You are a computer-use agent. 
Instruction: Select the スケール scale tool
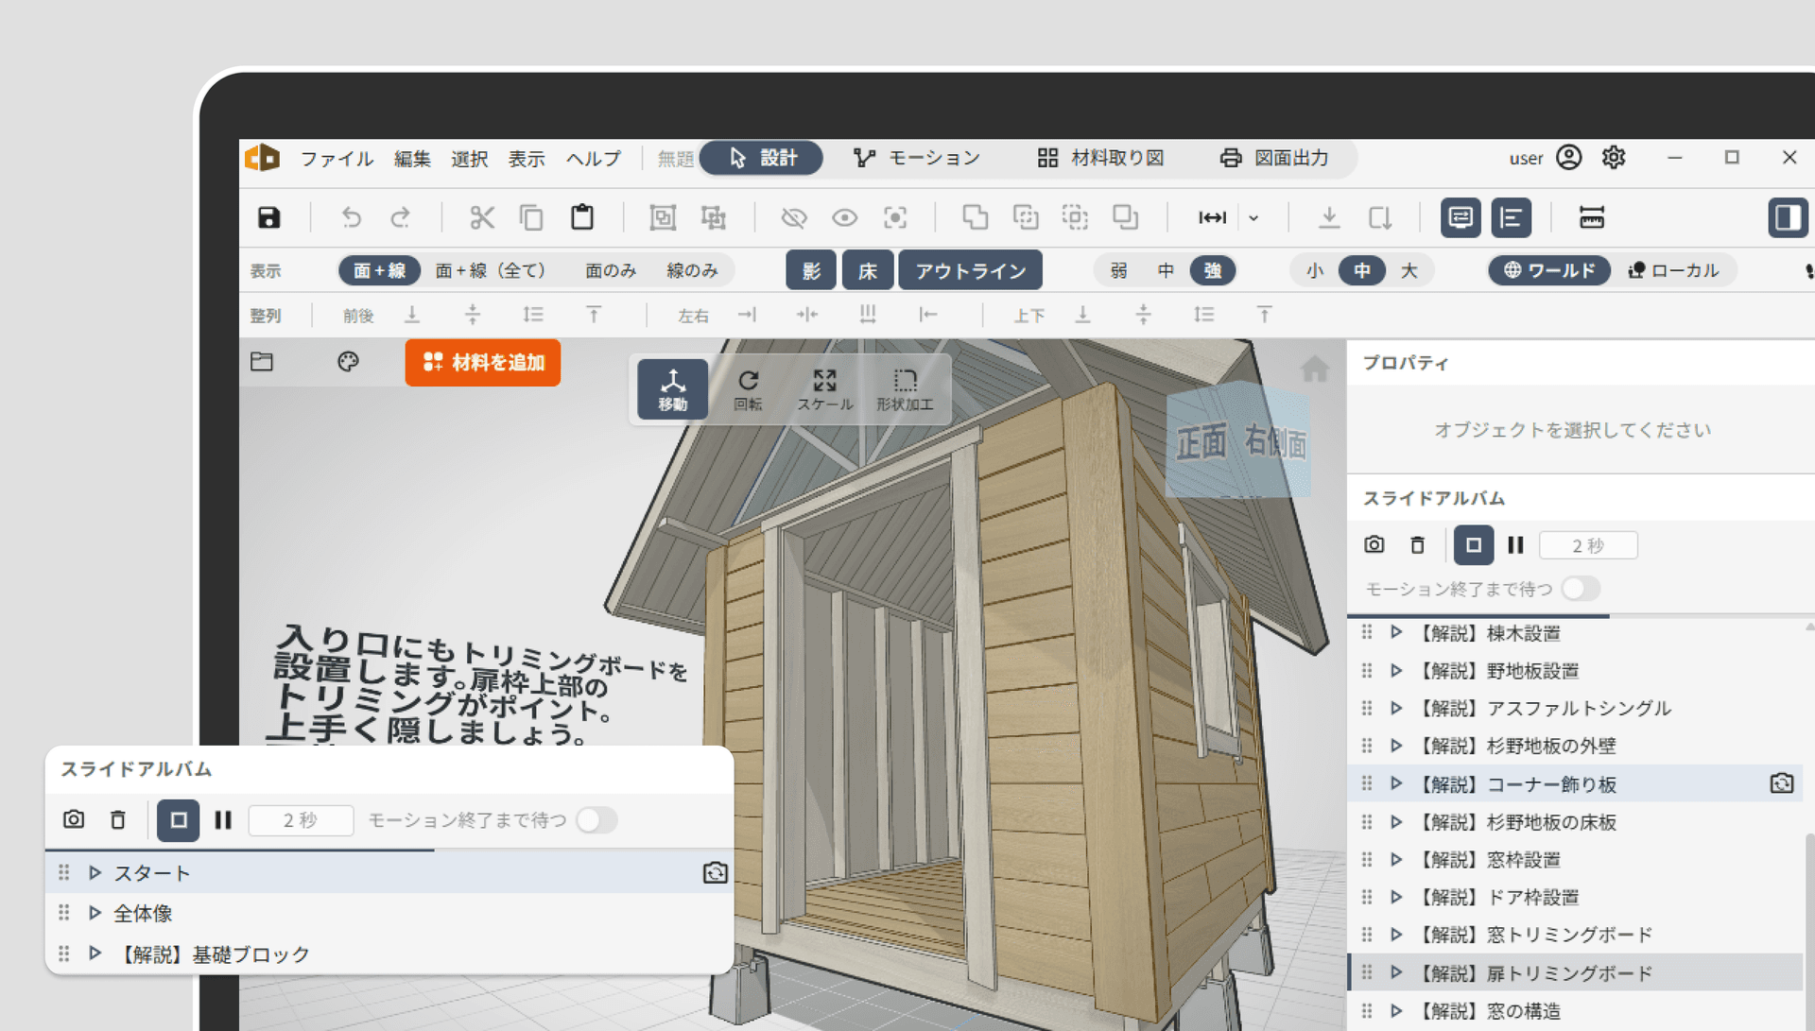coord(824,388)
